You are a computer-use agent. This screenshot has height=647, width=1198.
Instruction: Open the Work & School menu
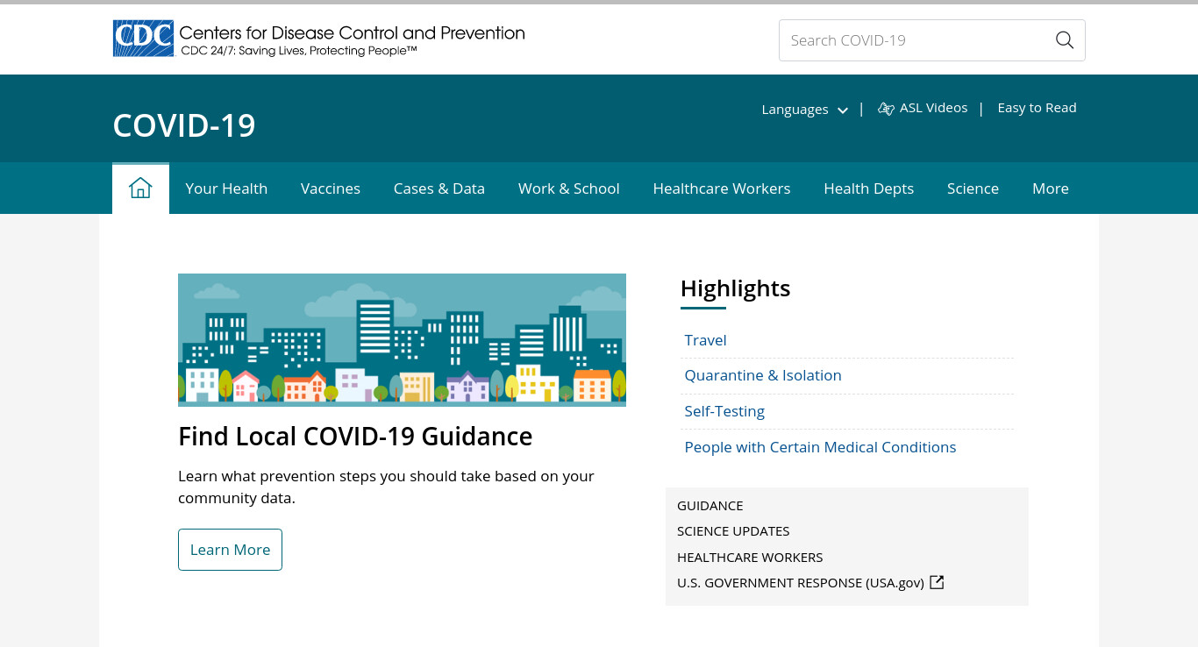click(569, 188)
